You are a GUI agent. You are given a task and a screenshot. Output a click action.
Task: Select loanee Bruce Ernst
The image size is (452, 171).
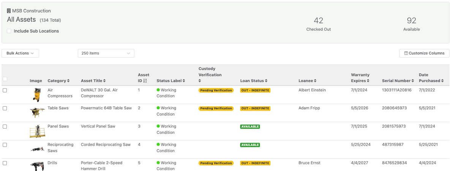coord(309,163)
